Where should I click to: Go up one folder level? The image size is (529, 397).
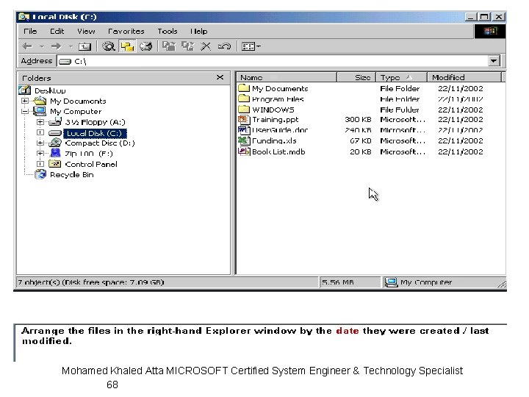[x=84, y=46]
